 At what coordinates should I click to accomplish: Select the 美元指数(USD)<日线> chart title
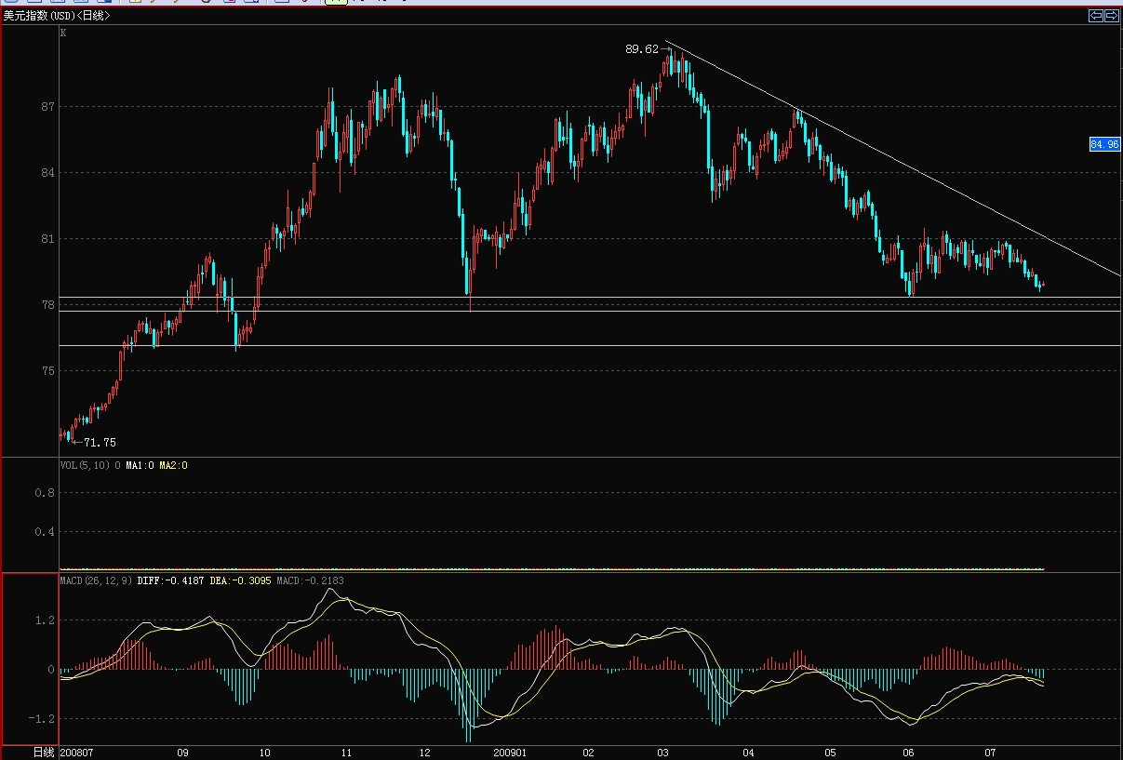coord(55,16)
